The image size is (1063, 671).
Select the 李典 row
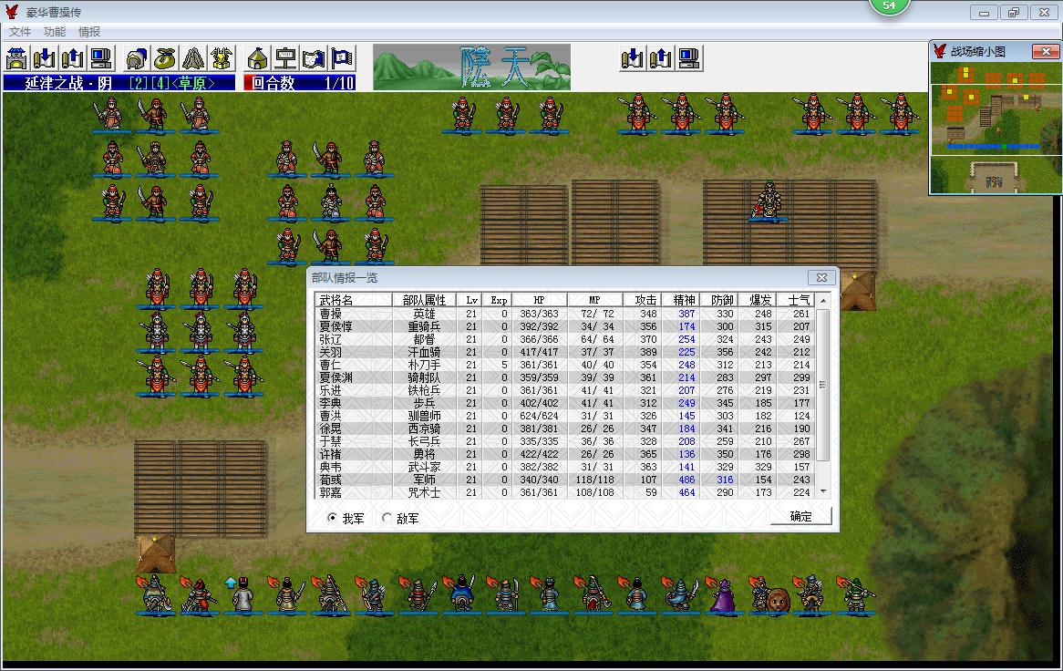pos(564,403)
